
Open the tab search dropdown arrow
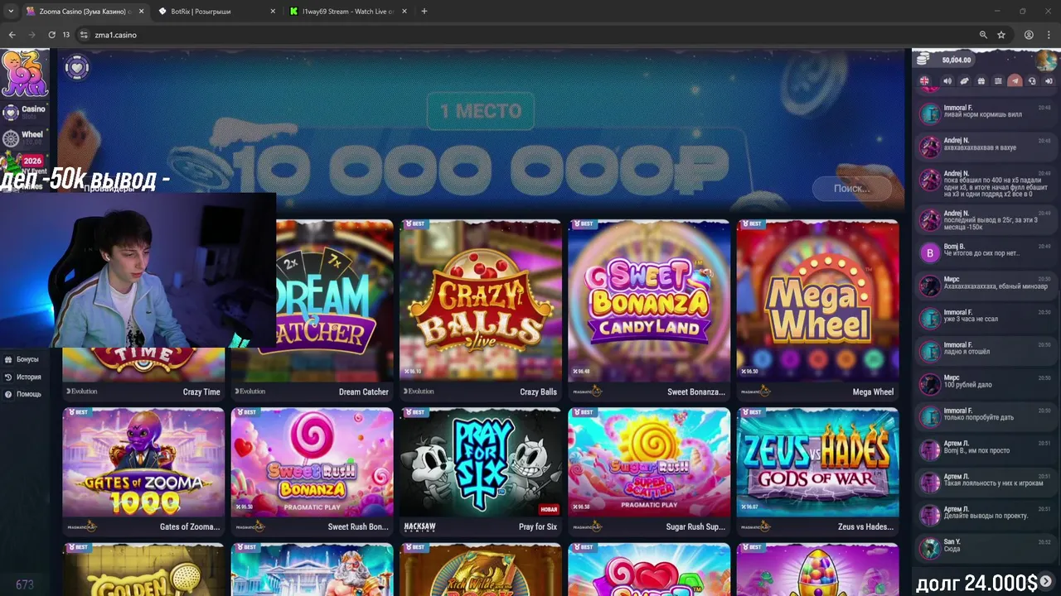tap(10, 12)
